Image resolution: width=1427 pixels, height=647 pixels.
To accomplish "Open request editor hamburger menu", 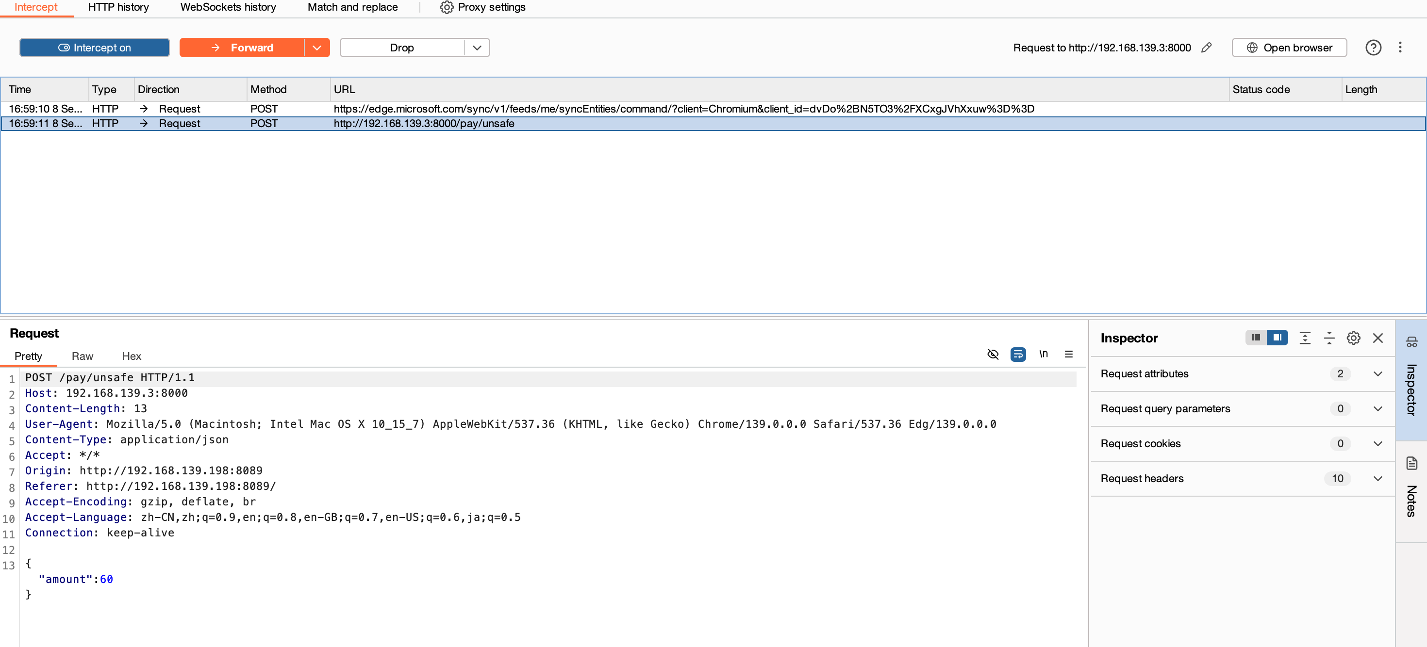I will [1069, 354].
